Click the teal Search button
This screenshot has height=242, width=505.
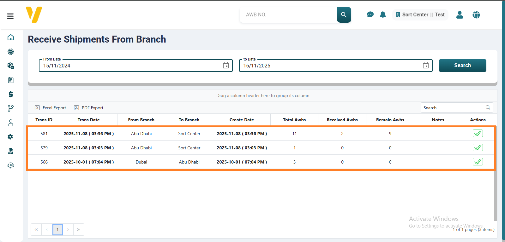[x=462, y=66]
